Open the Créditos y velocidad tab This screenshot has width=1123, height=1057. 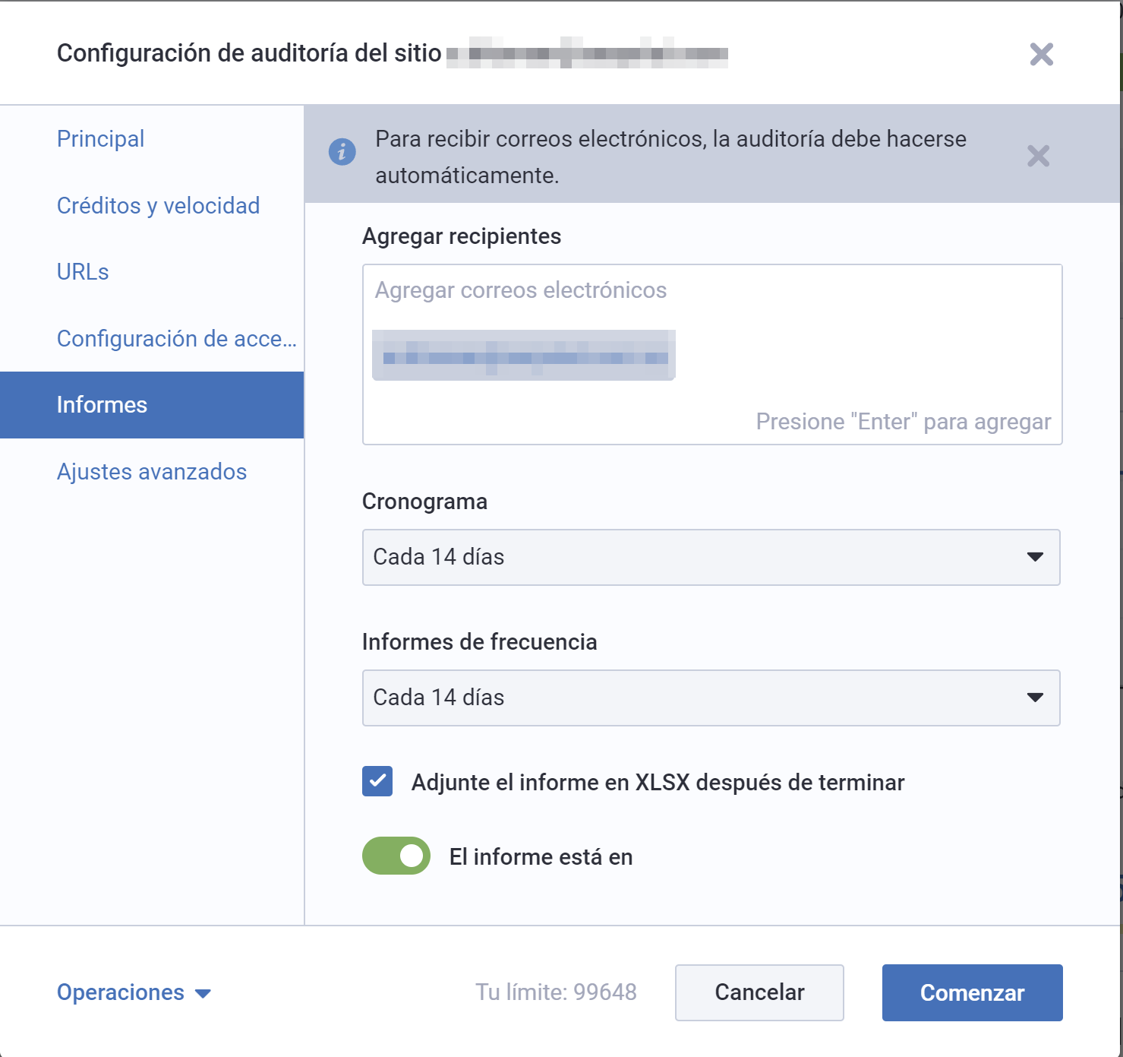[158, 206]
